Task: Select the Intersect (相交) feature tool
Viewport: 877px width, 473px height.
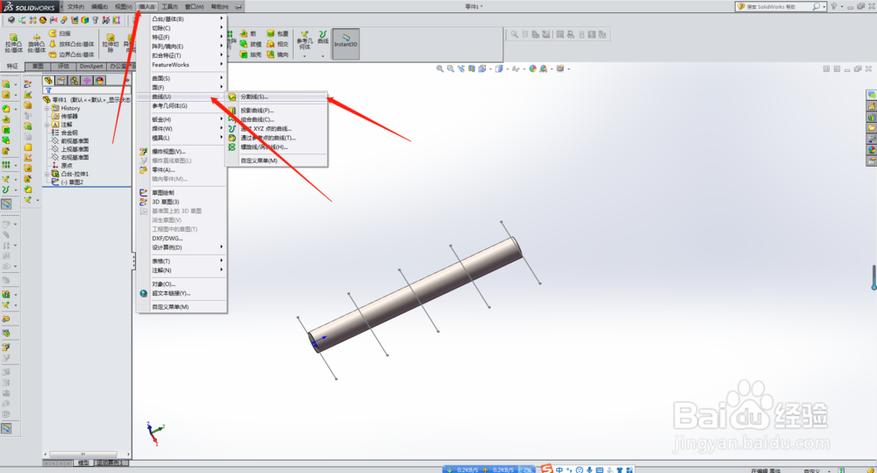Action: pos(277,44)
